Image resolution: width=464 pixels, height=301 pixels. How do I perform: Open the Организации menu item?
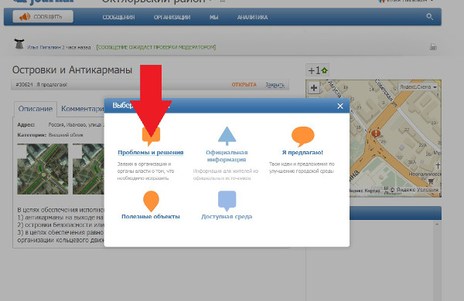(172, 18)
